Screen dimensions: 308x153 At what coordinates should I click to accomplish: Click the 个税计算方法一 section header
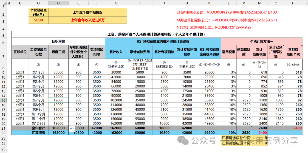coord(262,42)
